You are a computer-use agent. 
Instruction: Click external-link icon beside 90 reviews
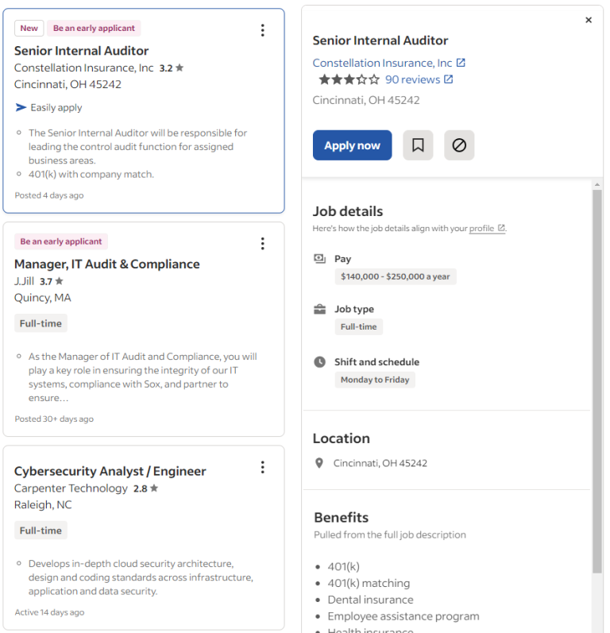pos(448,79)
